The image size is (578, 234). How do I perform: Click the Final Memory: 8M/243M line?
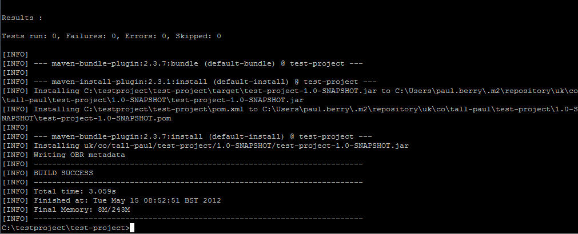point(66,209)
